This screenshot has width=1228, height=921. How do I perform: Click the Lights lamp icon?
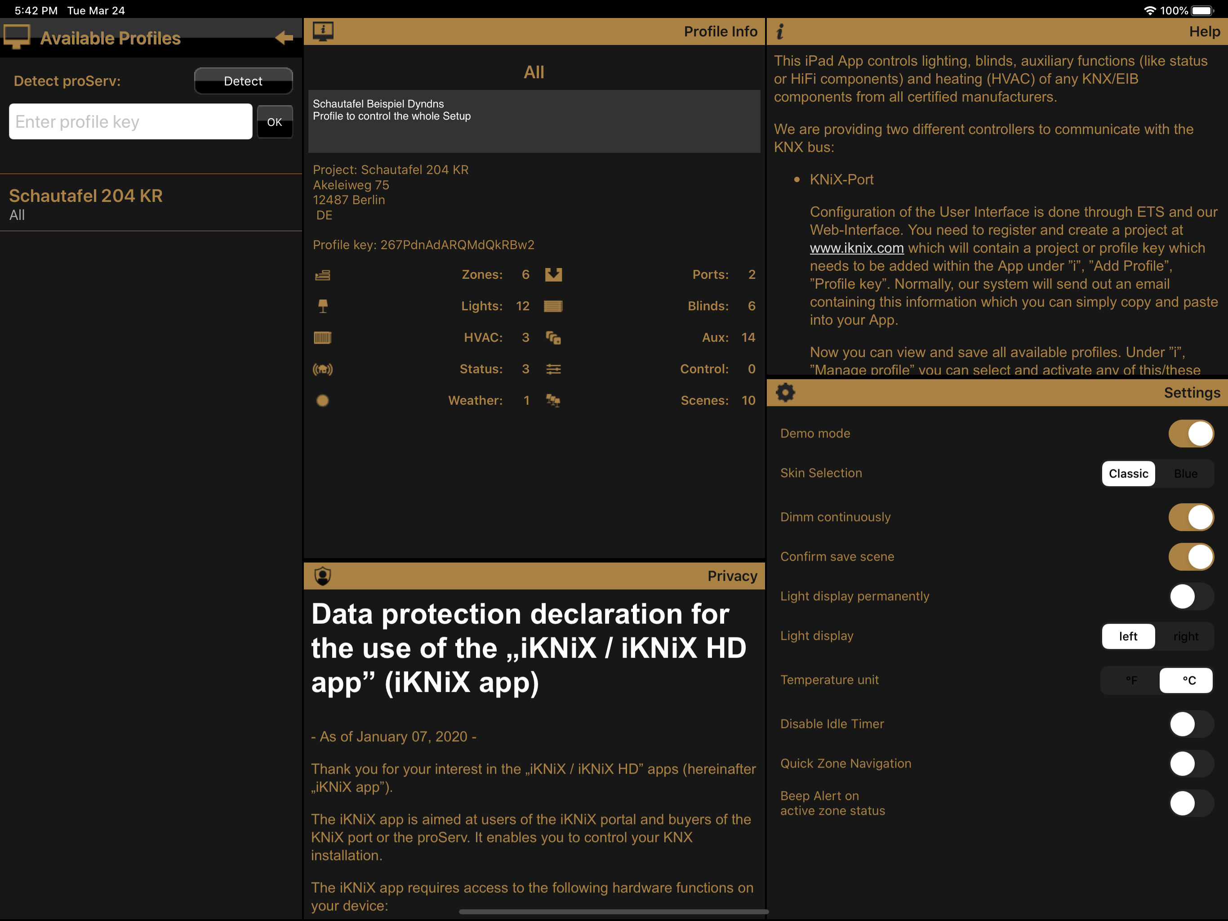click(x=323, y=306)
